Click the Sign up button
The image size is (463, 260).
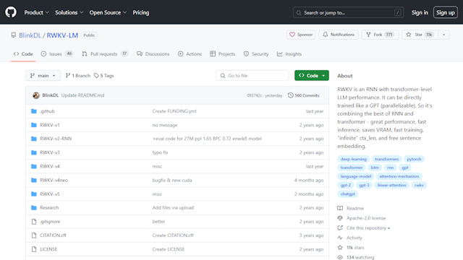point(446,12)
